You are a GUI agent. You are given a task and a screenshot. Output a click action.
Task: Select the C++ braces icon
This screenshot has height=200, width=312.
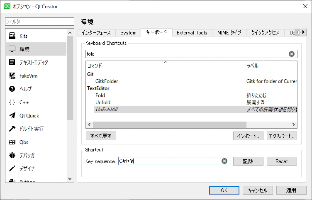tap(12, 102)
